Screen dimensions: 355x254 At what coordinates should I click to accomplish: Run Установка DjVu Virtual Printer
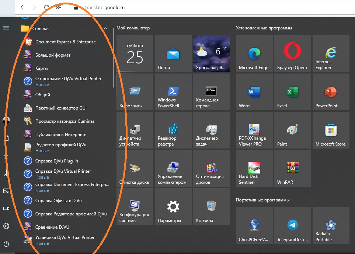(66, 240)
